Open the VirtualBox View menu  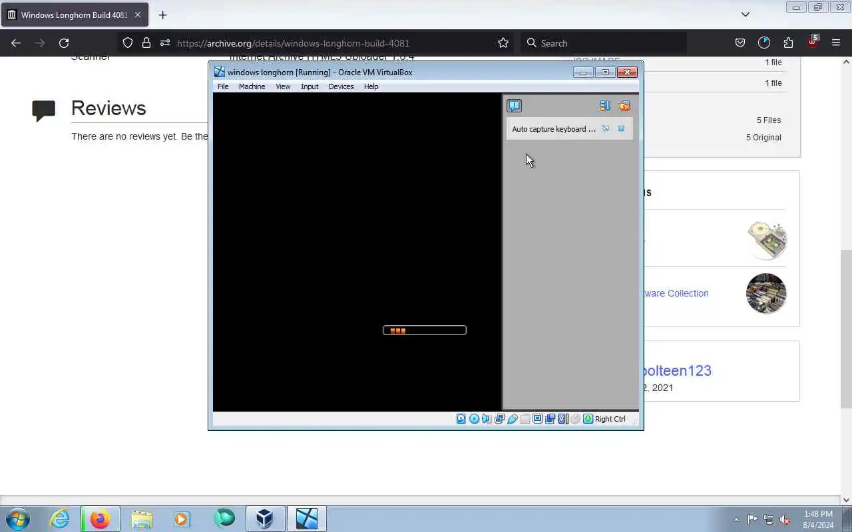[x=283, y=86]
